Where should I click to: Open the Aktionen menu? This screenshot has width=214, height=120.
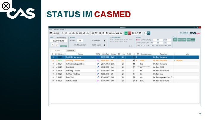point(56,30)
